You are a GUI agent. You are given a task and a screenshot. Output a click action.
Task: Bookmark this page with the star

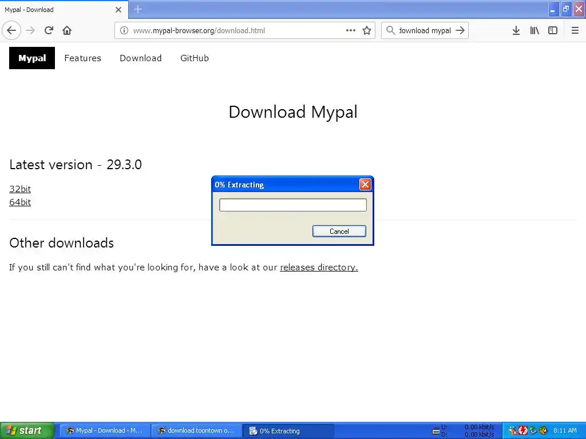click(x=367, y=30)
